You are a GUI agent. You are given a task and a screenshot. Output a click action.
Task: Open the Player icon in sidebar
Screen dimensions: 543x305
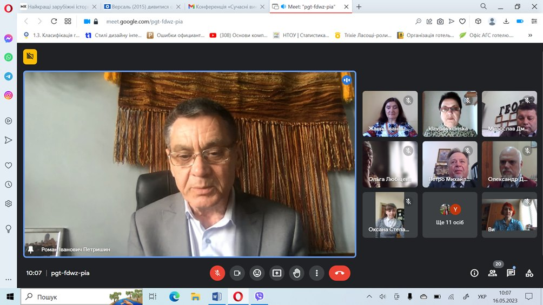8,121
